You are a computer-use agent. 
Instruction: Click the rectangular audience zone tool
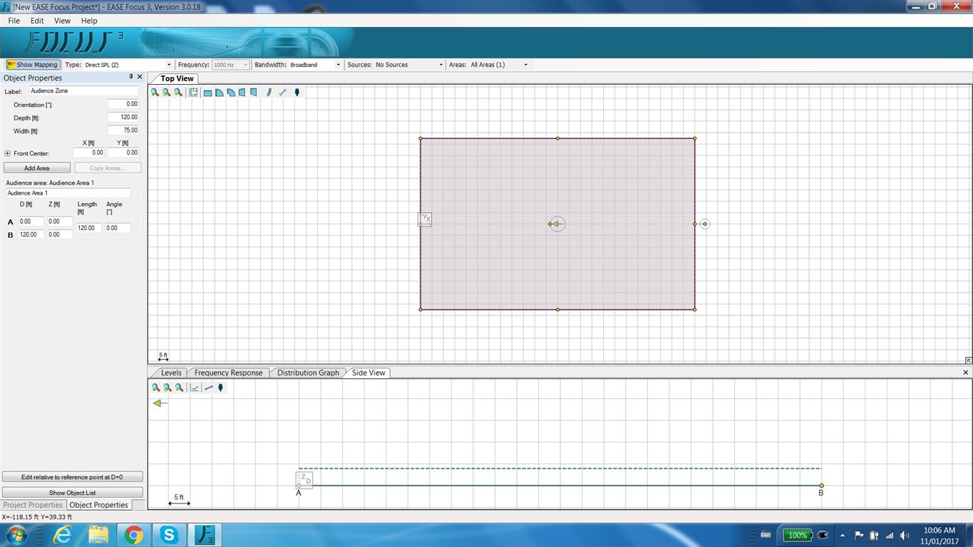click(207, 93)
